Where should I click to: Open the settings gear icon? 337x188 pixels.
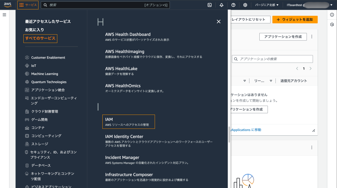click(x=245, y=5)
